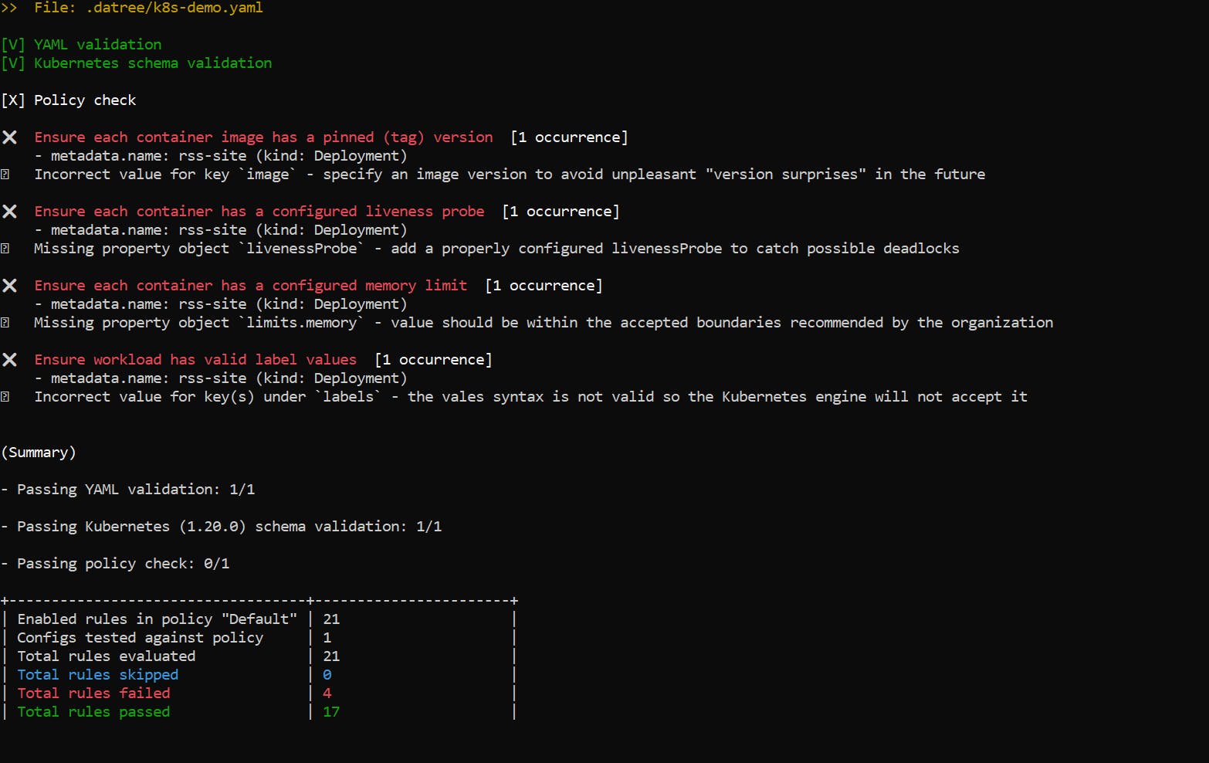The image size is (1209, 763).
Task: Click 'Passing policy check: 0/1' line
Action: coord(115,564)
